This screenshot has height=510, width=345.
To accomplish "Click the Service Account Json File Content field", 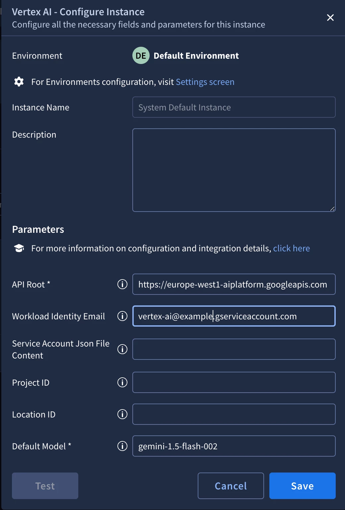I will pyautogui.click(x=234, y=349).
